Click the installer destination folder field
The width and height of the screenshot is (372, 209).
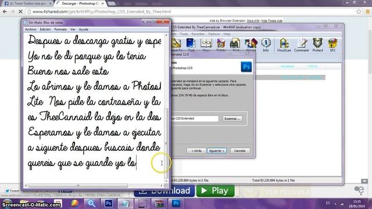click(195, 118)
